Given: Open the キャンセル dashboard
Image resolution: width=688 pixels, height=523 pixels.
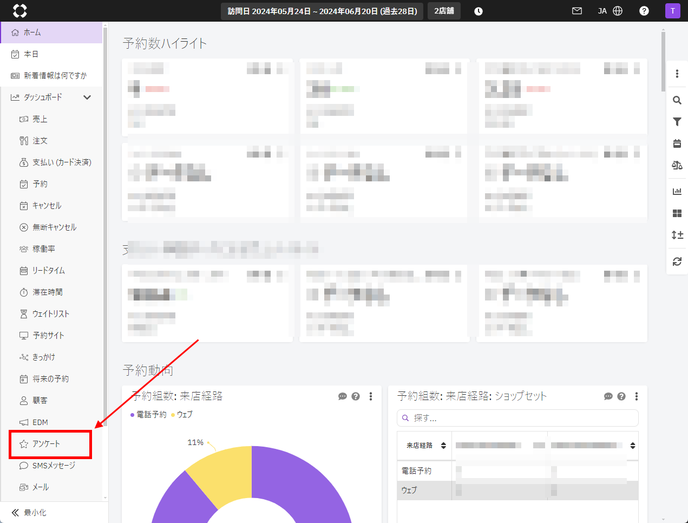Looking at the screenshot, I should click(51, 206).
